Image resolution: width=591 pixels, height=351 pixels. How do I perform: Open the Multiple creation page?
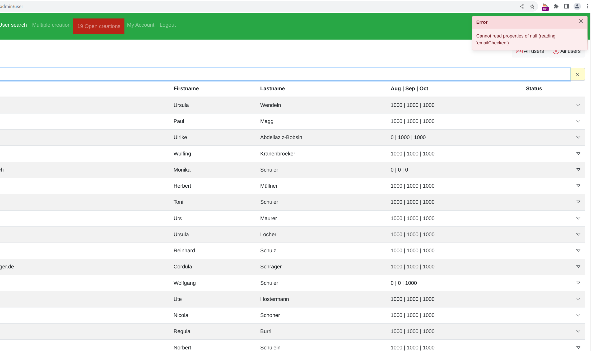(x=51, y=25)
